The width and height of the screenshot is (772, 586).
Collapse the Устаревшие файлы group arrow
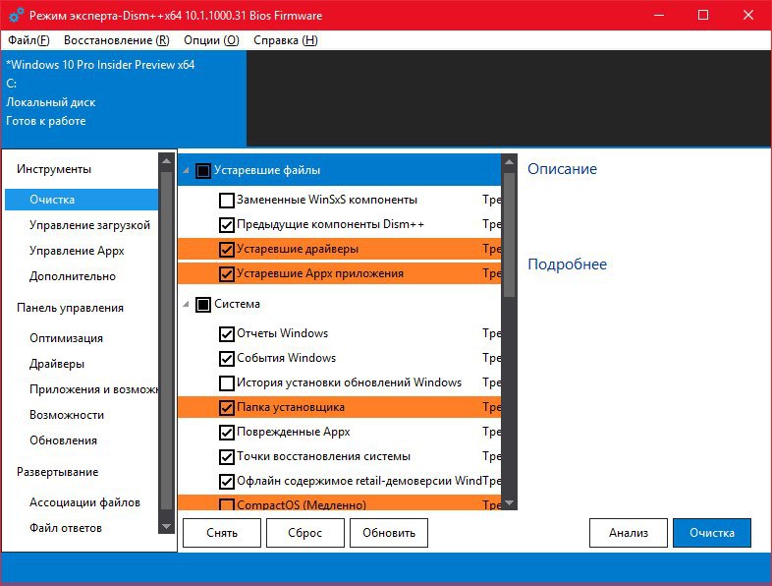[x=186, y=170]
